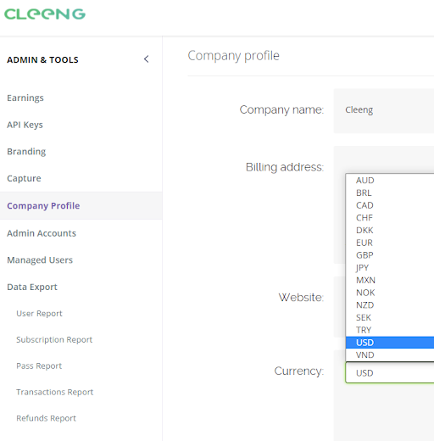The image size is (434, 441).
Task: Go to API Keys section
Action: (25, 125)
